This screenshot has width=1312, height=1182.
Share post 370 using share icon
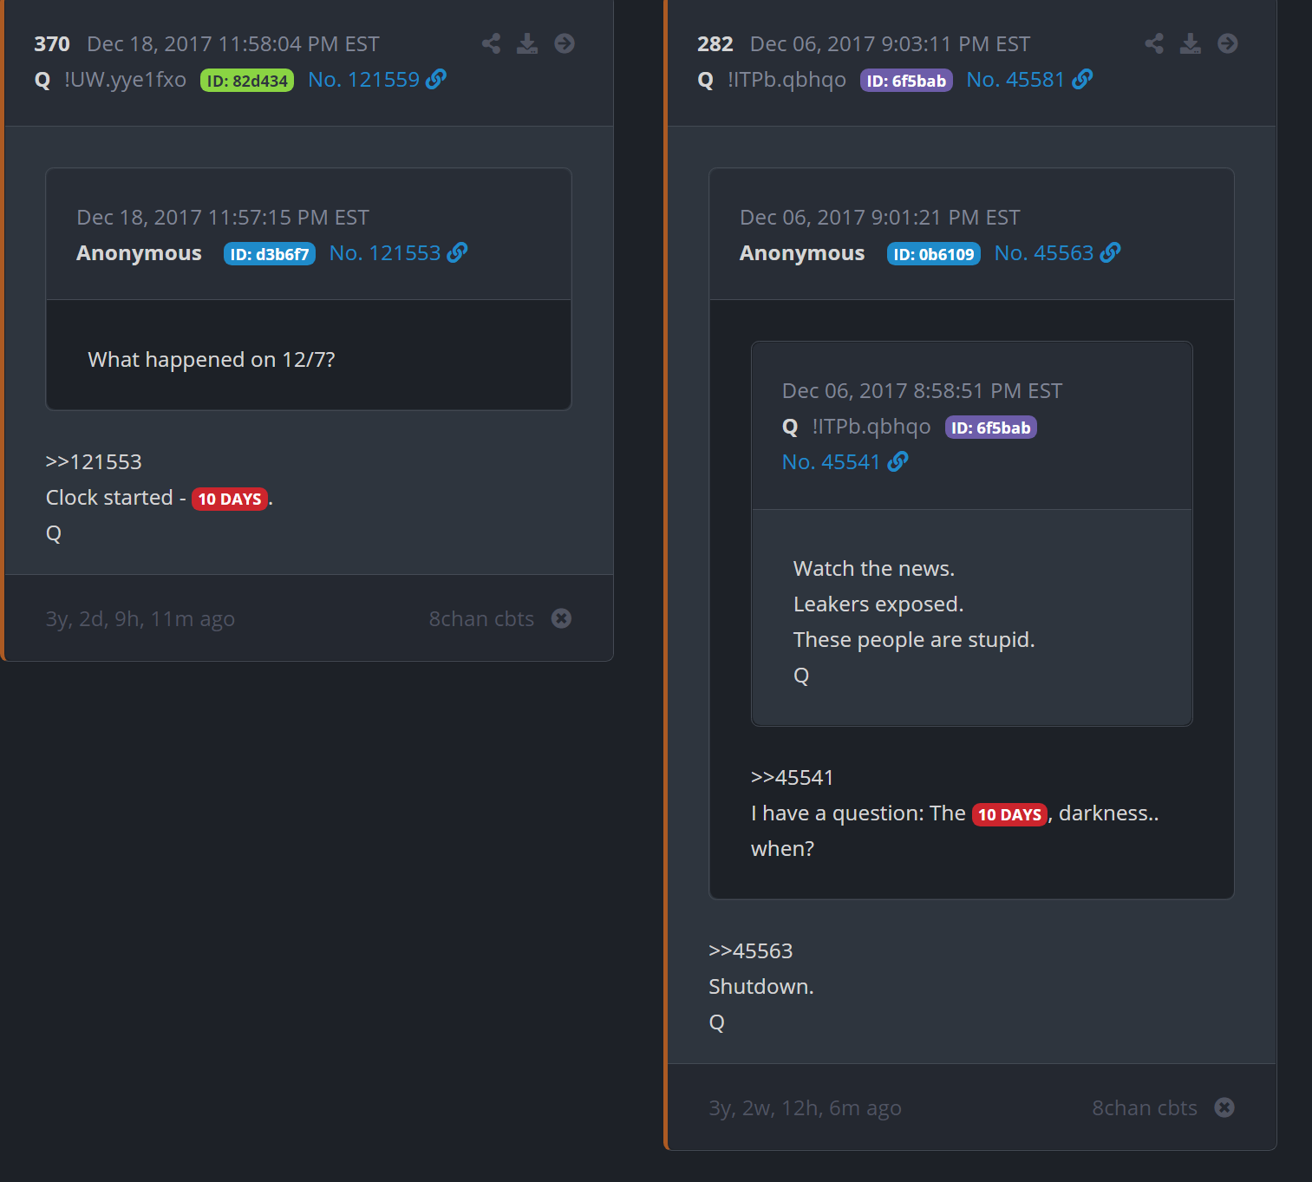point(491,43)
